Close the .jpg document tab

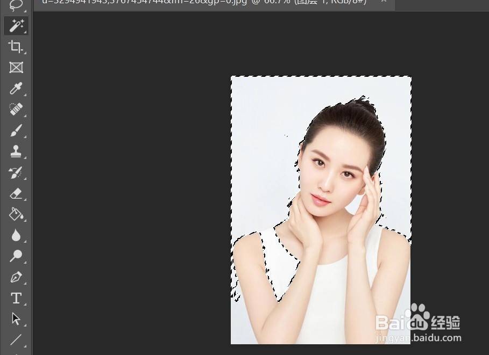384,2
